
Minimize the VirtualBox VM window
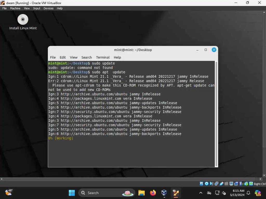coord(236,3)
